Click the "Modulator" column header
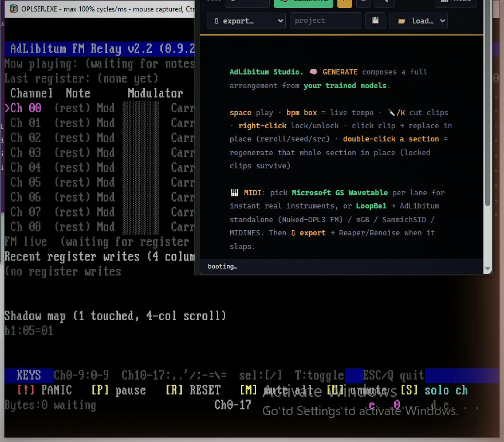The width and height of the screenshot is (504, 442). click(x=155, y=93)
